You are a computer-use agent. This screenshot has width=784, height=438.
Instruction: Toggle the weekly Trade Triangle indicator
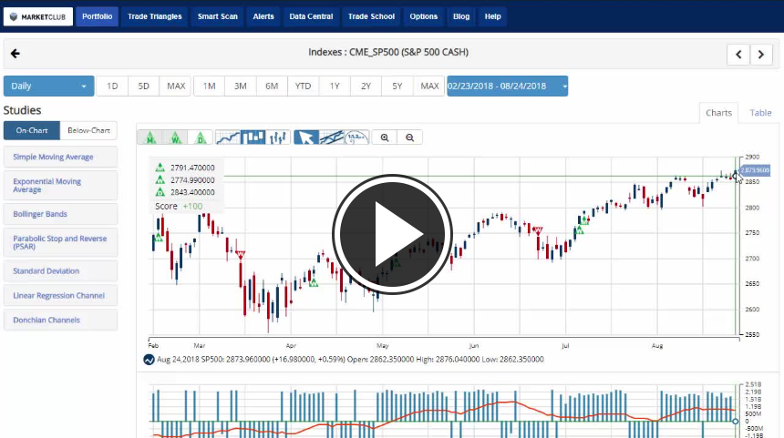[x=175, y=138]
